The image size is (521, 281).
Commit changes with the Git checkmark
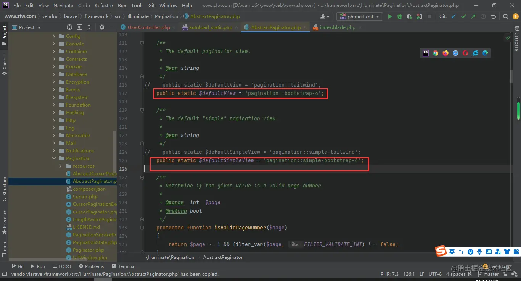click(x=463, y=16)
